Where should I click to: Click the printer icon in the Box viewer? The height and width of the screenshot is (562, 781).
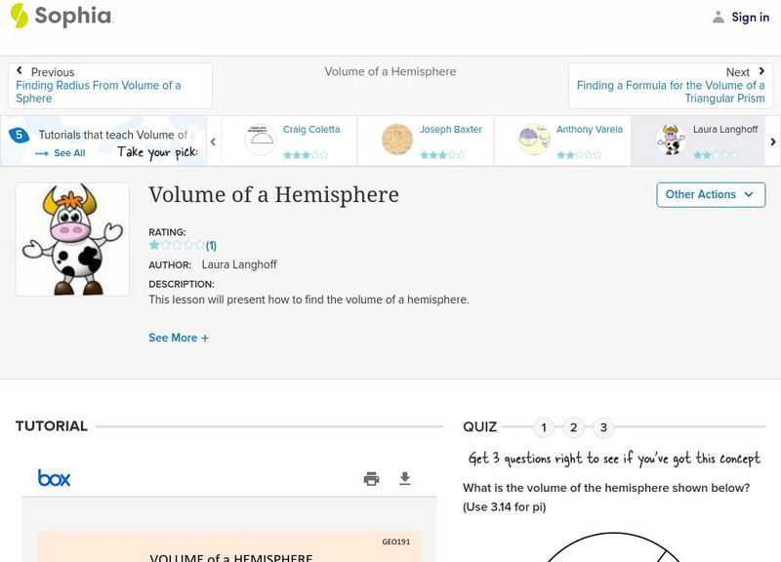371,479
